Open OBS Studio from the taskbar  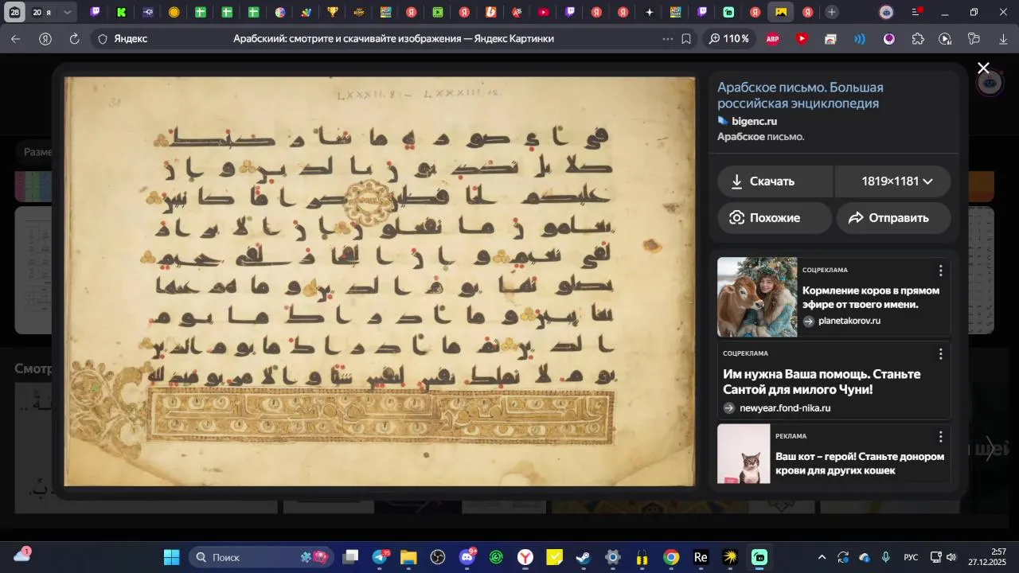(437, 557)
